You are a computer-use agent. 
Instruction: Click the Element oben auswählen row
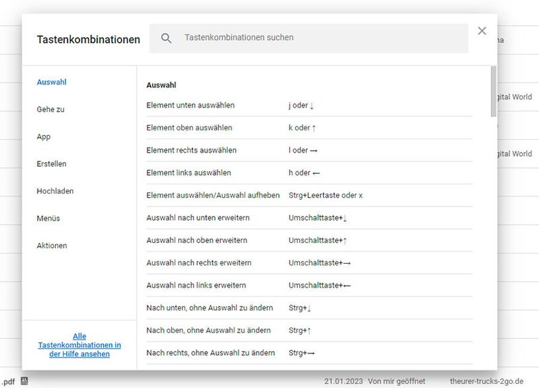(309, 128)
